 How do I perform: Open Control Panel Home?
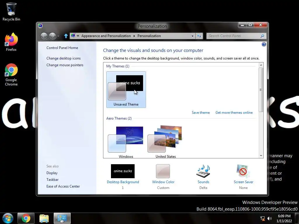62,48
